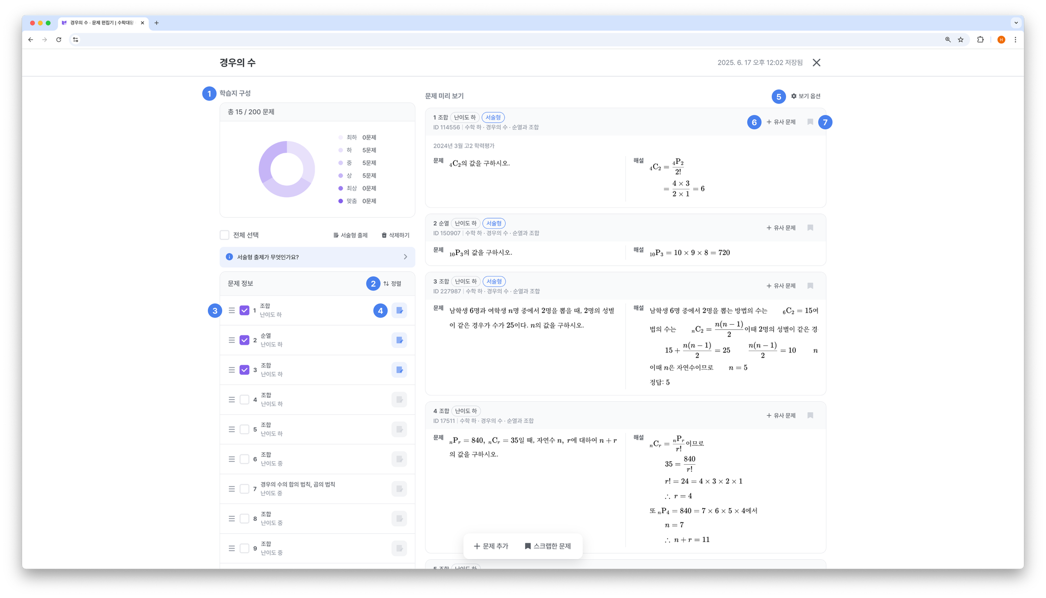Click the 상 5문제 legend entry

tap(358, 176)
